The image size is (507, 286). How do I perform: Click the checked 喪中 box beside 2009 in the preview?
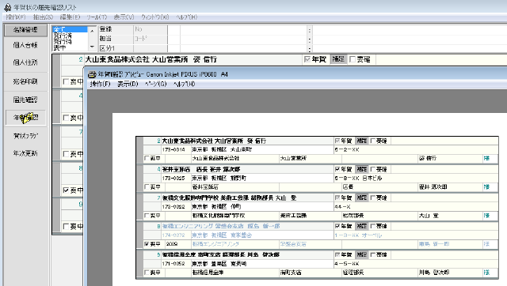click(147, 244)
